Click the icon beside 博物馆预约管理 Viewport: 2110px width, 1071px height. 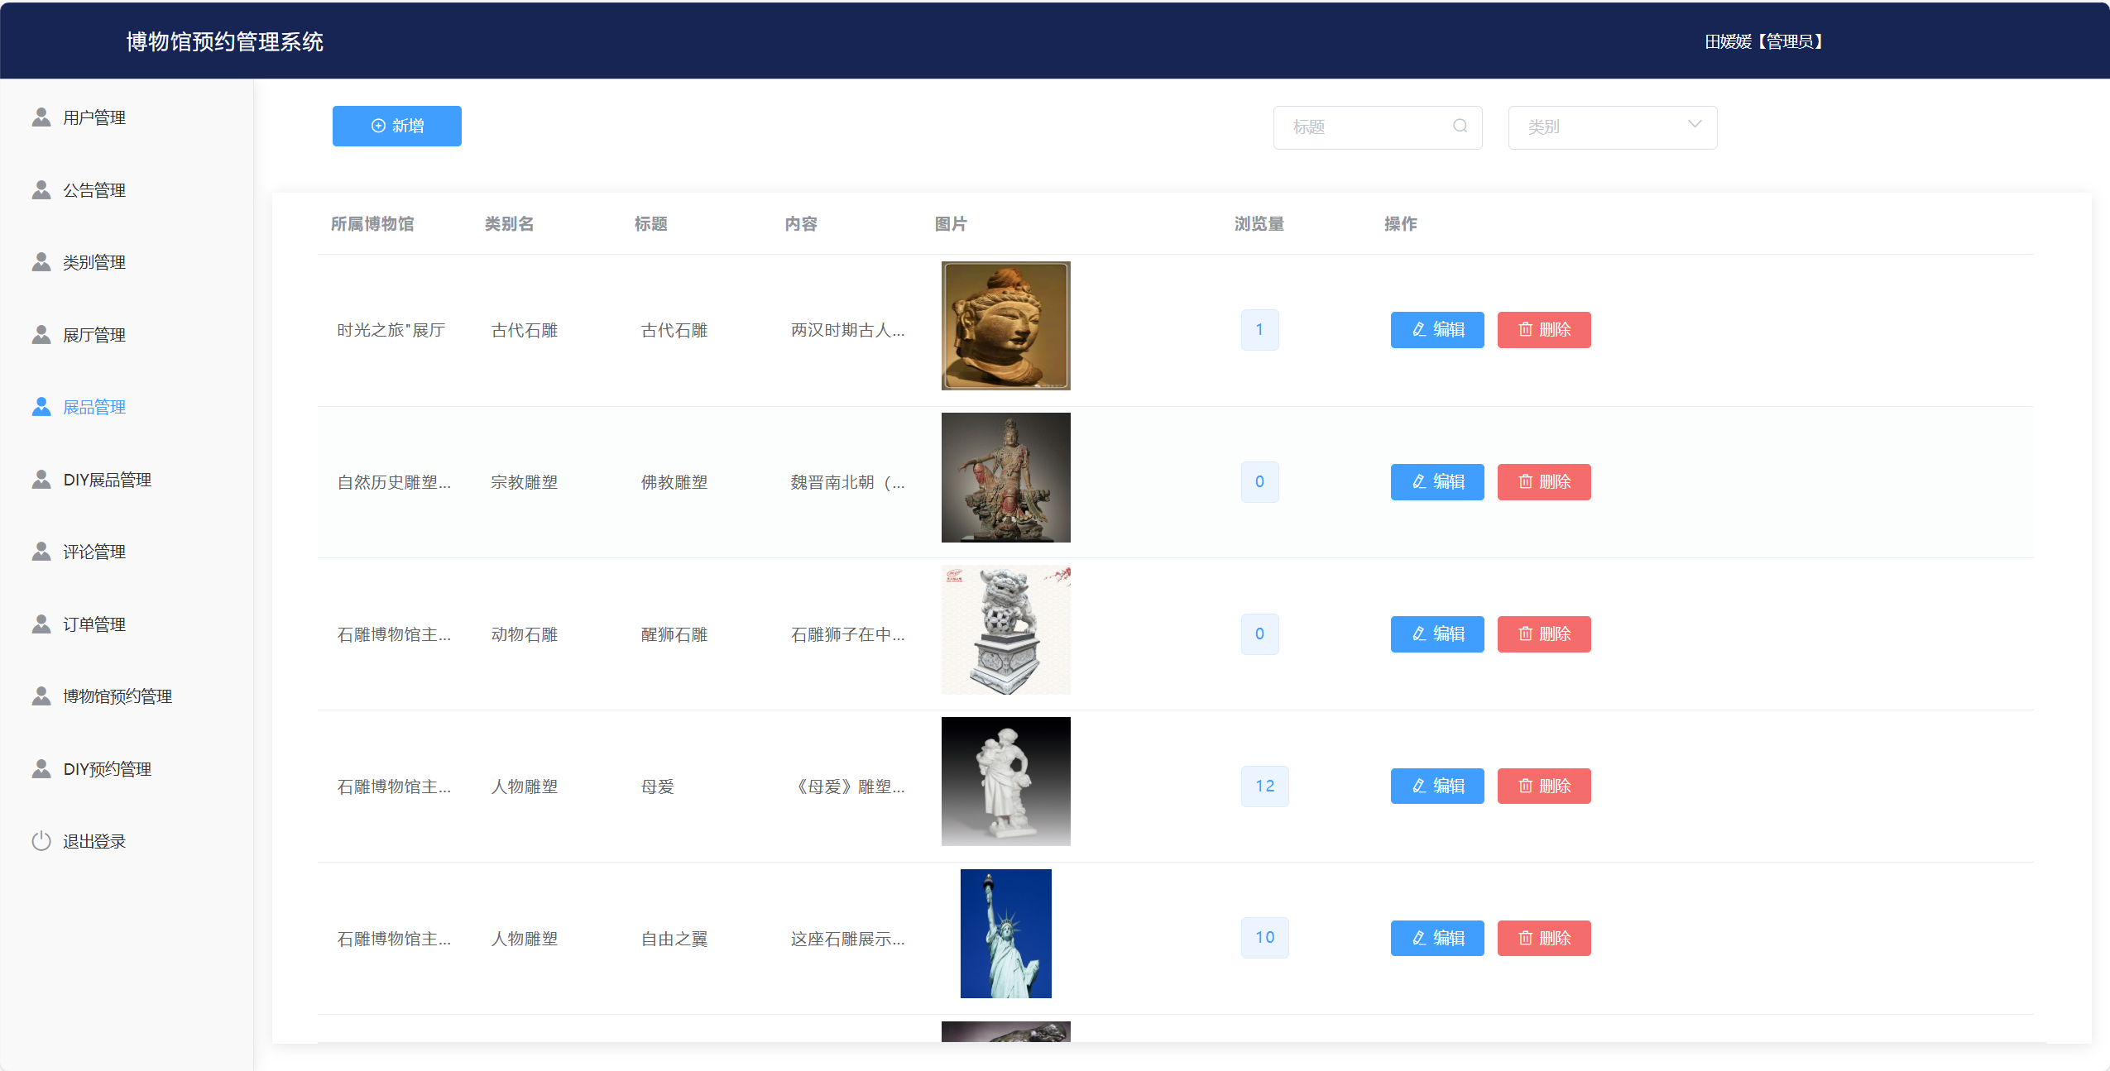41,696
